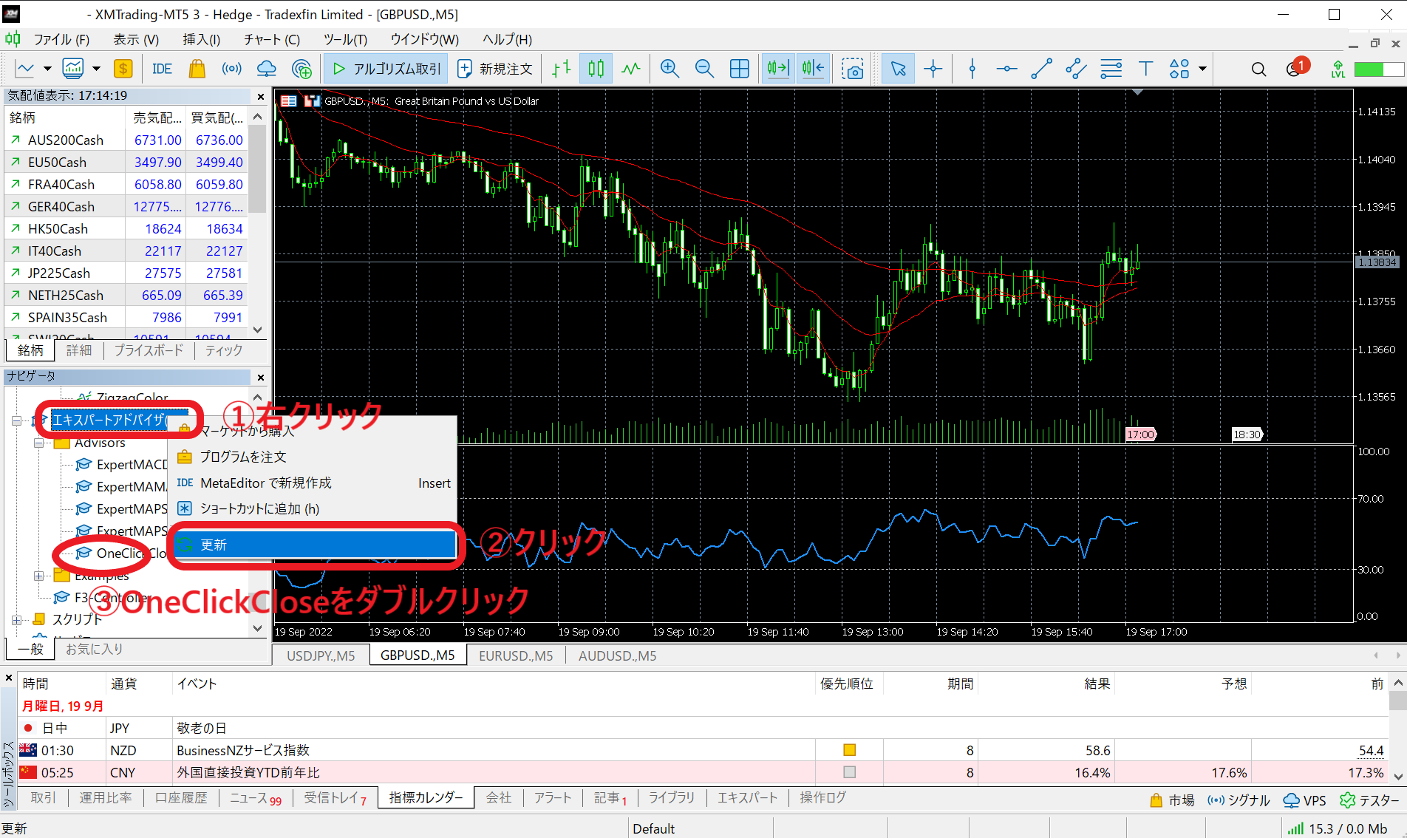
Task: Insert Fibonacci retracement tool
Action: (1111, 69)
